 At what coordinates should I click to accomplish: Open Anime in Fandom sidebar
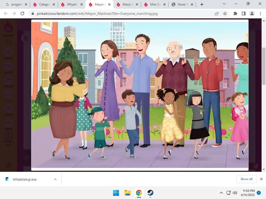9,68
